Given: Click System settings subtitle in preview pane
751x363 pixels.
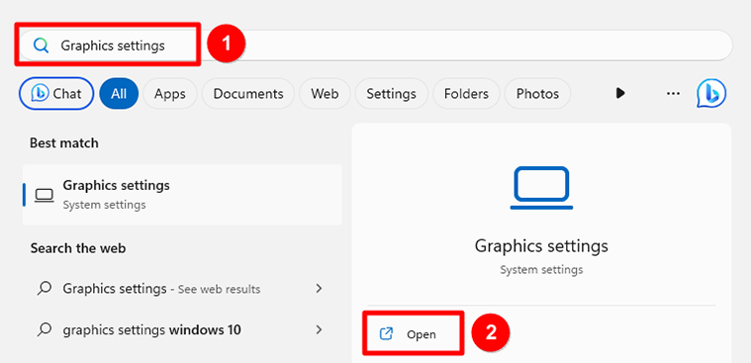Looking at the screenshot, I should point(541,270).
